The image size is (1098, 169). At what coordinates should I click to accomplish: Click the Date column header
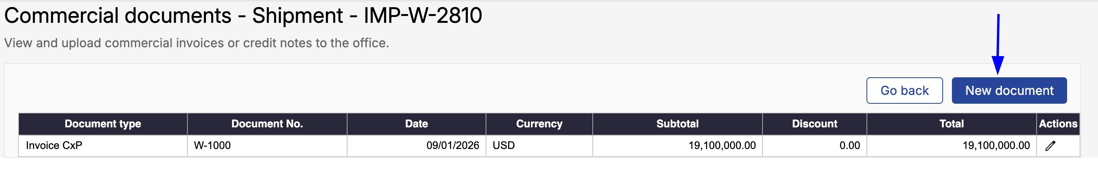coord(416,124)
